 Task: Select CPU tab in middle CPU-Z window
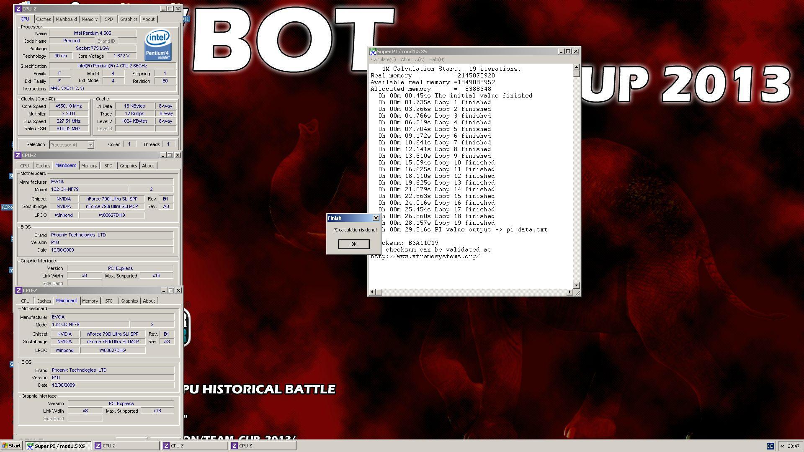coord(24,166)
